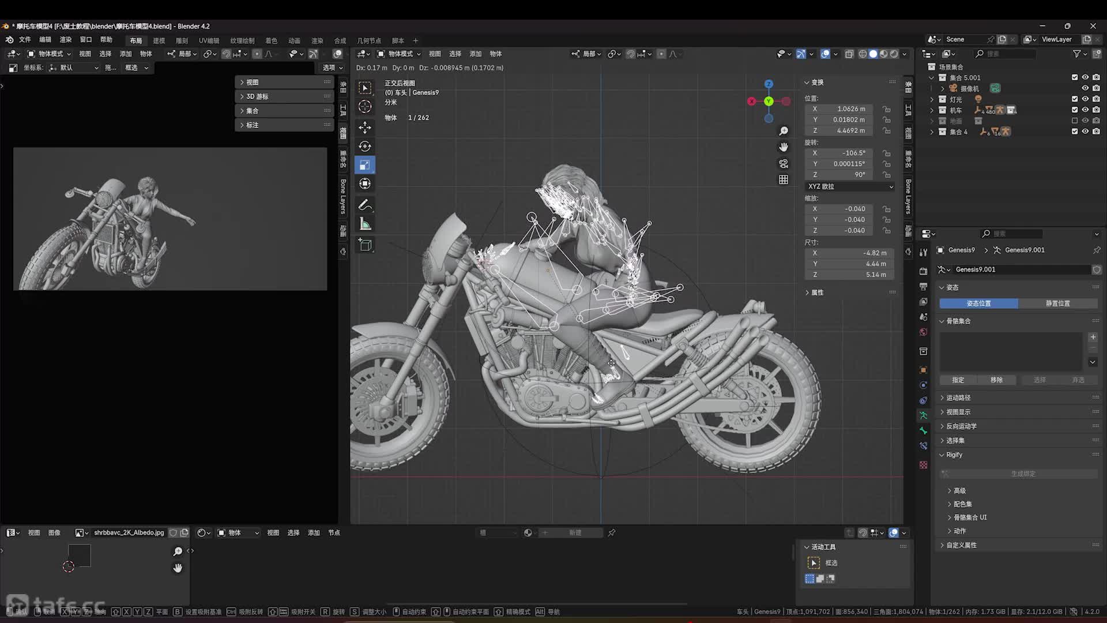Hide 集合 4 in viewport
Screen dimensions: 1107x623
point(1085,132)
